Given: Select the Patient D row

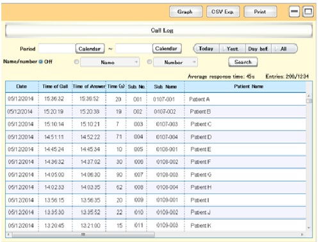Looking at the screenshot, I should [156, 137].
